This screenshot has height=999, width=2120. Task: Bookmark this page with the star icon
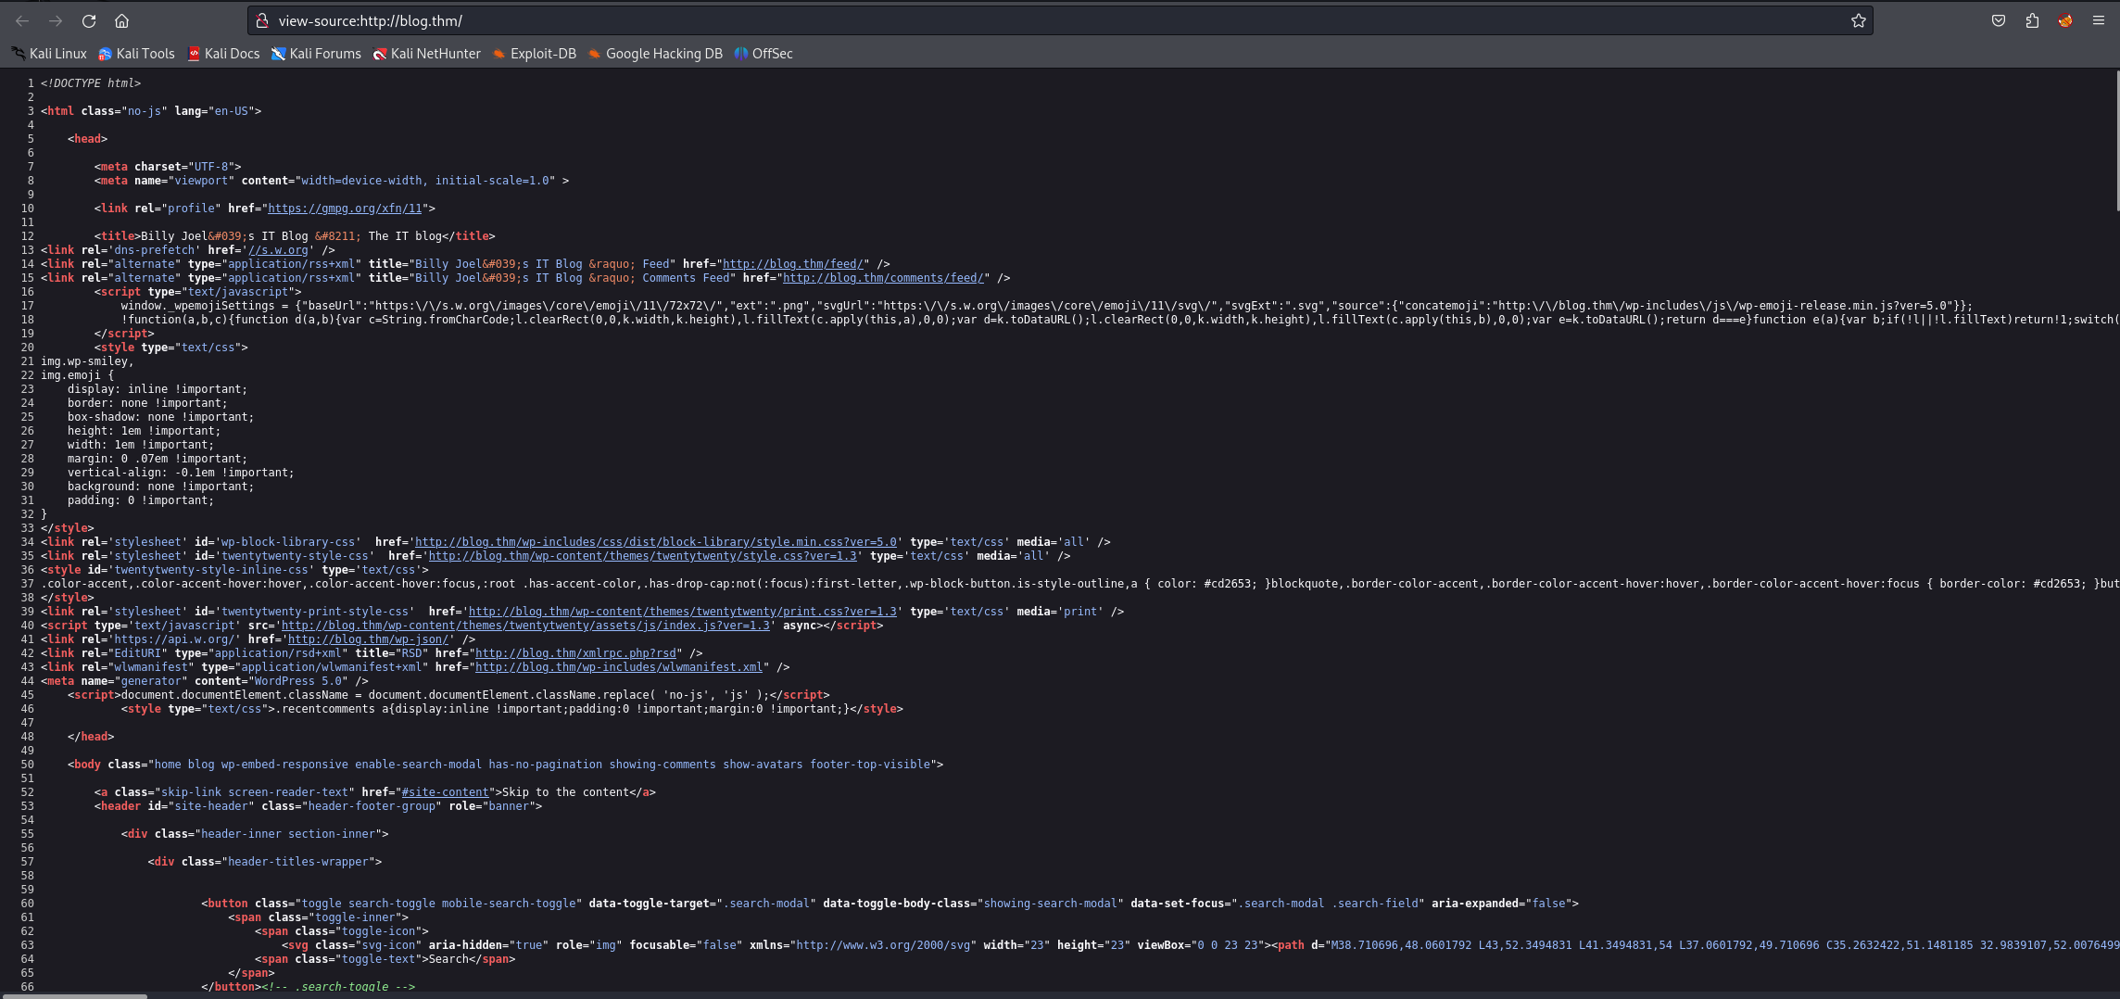coord(1858,20)
